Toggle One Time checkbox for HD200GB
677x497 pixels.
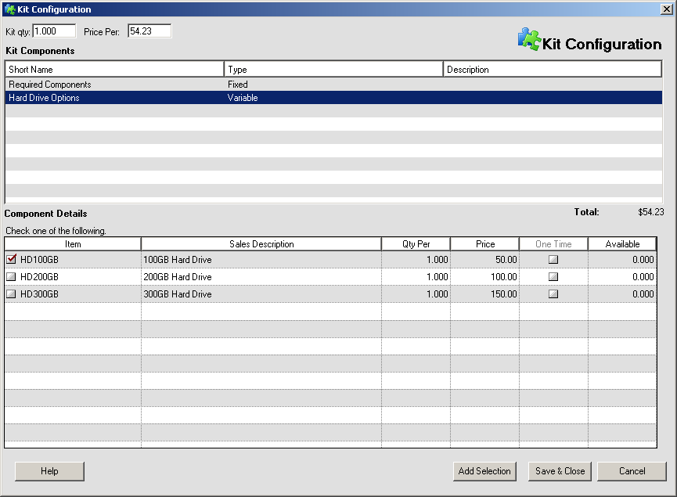553,277
